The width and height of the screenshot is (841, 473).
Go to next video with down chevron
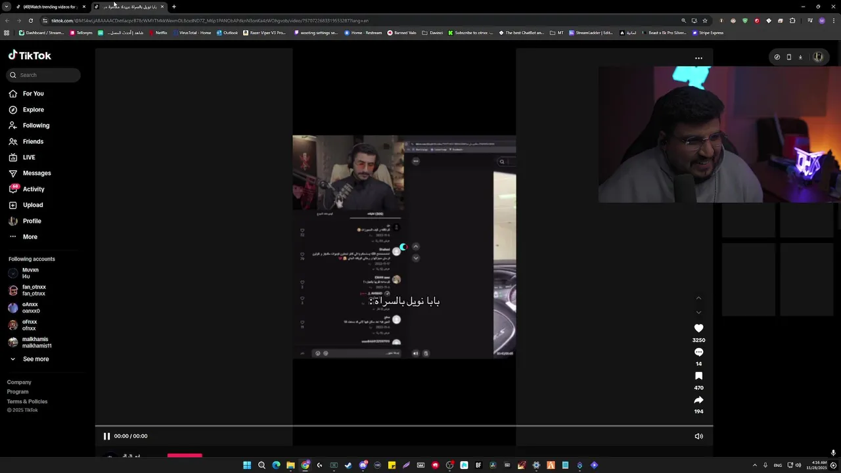pos(698,312)
